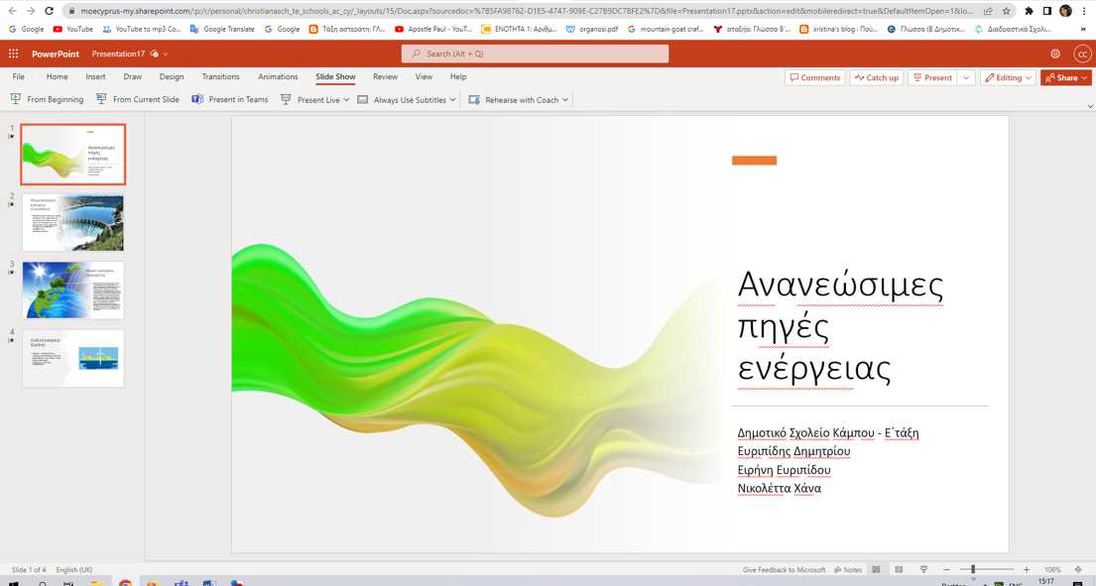Open the Editing mode dropdown
1096x586 pixels.
pyautogui.click(x=1009, y=77)
